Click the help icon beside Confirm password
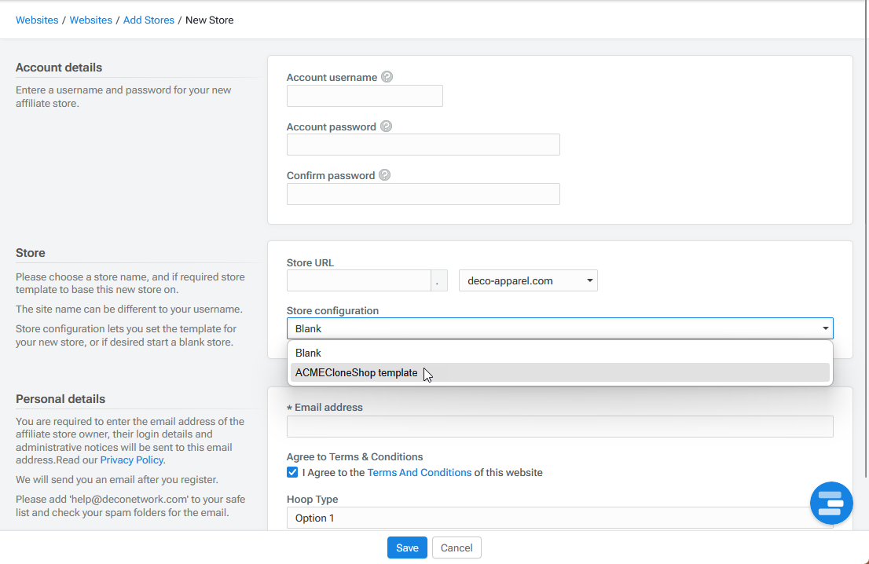The height and width of the screenshot is (564, 869). point(384,174)
